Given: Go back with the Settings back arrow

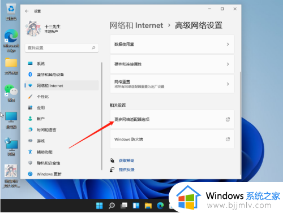Looking at the screenshot, I should (27, 11).
